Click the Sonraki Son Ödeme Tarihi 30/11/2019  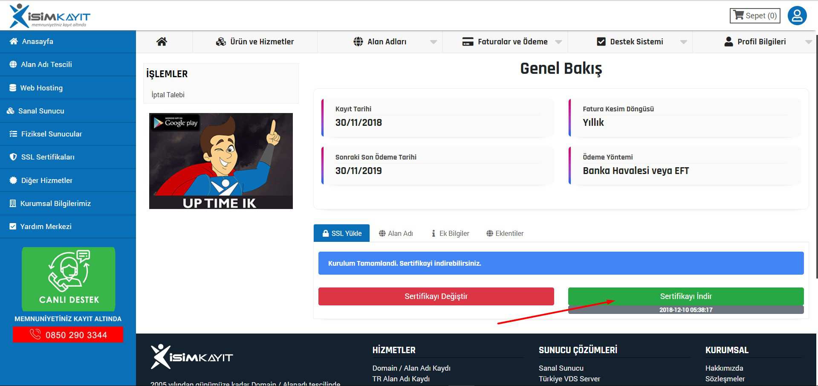point(358,171)
